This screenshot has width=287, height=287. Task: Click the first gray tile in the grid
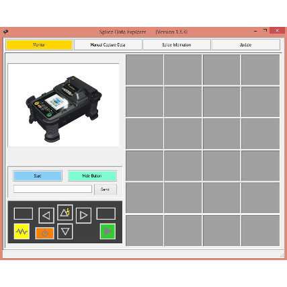click(x=145, y=70)
